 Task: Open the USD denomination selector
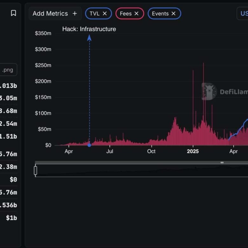(243, 13)
